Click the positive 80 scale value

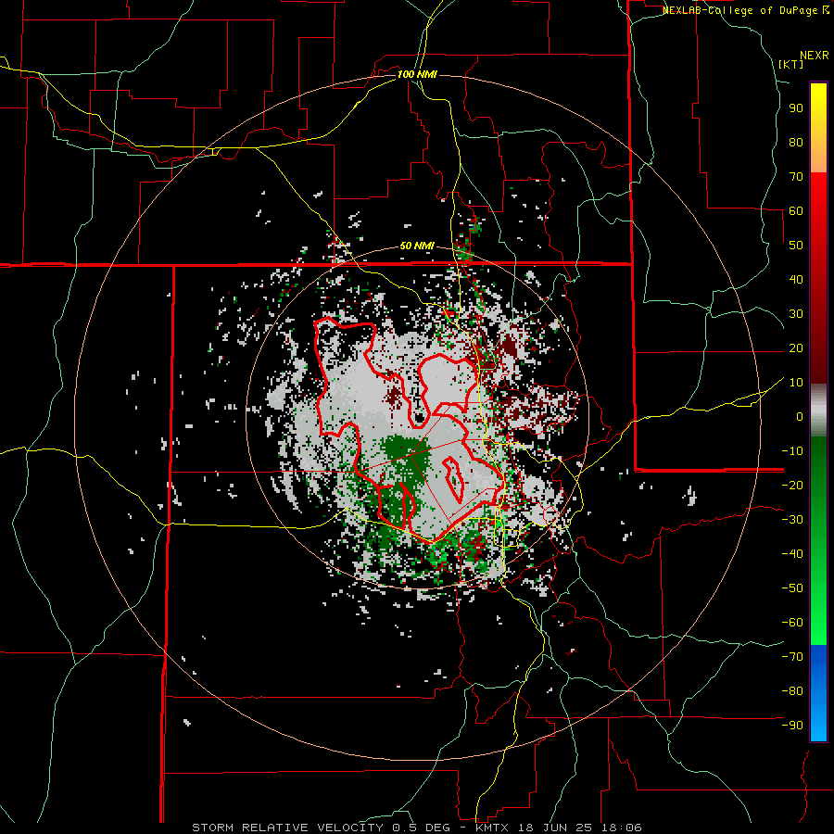[796, 142]
